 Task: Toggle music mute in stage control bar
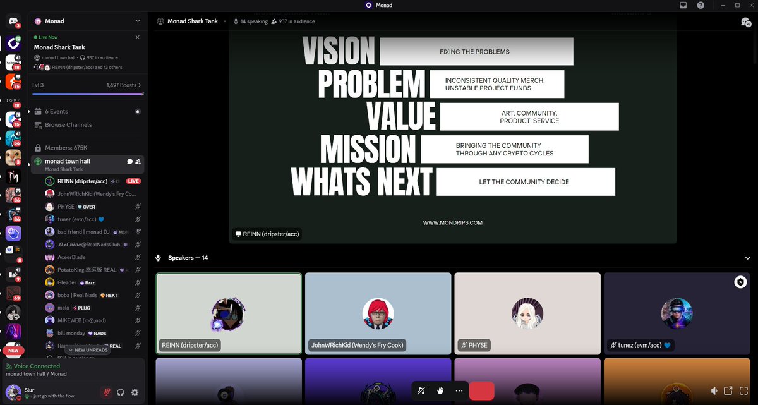coord(421,390)
